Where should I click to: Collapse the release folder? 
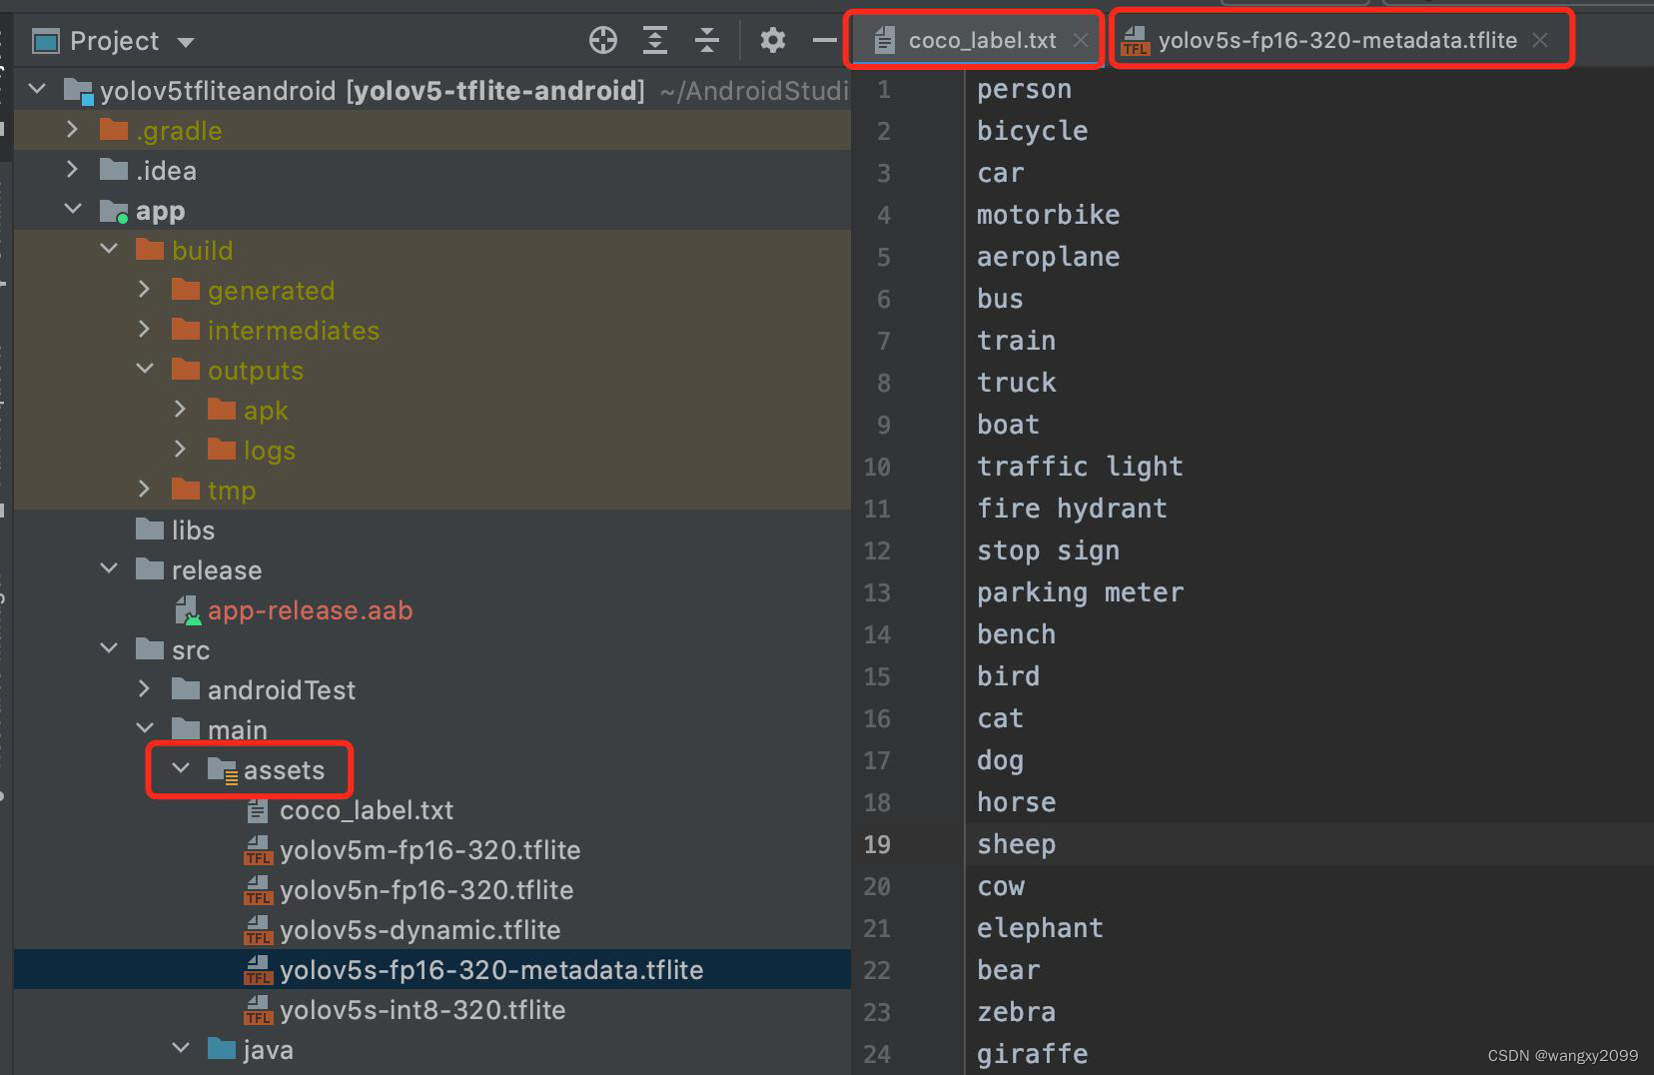[x=109, y=568]
